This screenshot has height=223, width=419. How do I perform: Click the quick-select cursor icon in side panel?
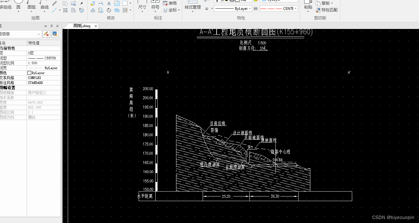coord(55,34)
